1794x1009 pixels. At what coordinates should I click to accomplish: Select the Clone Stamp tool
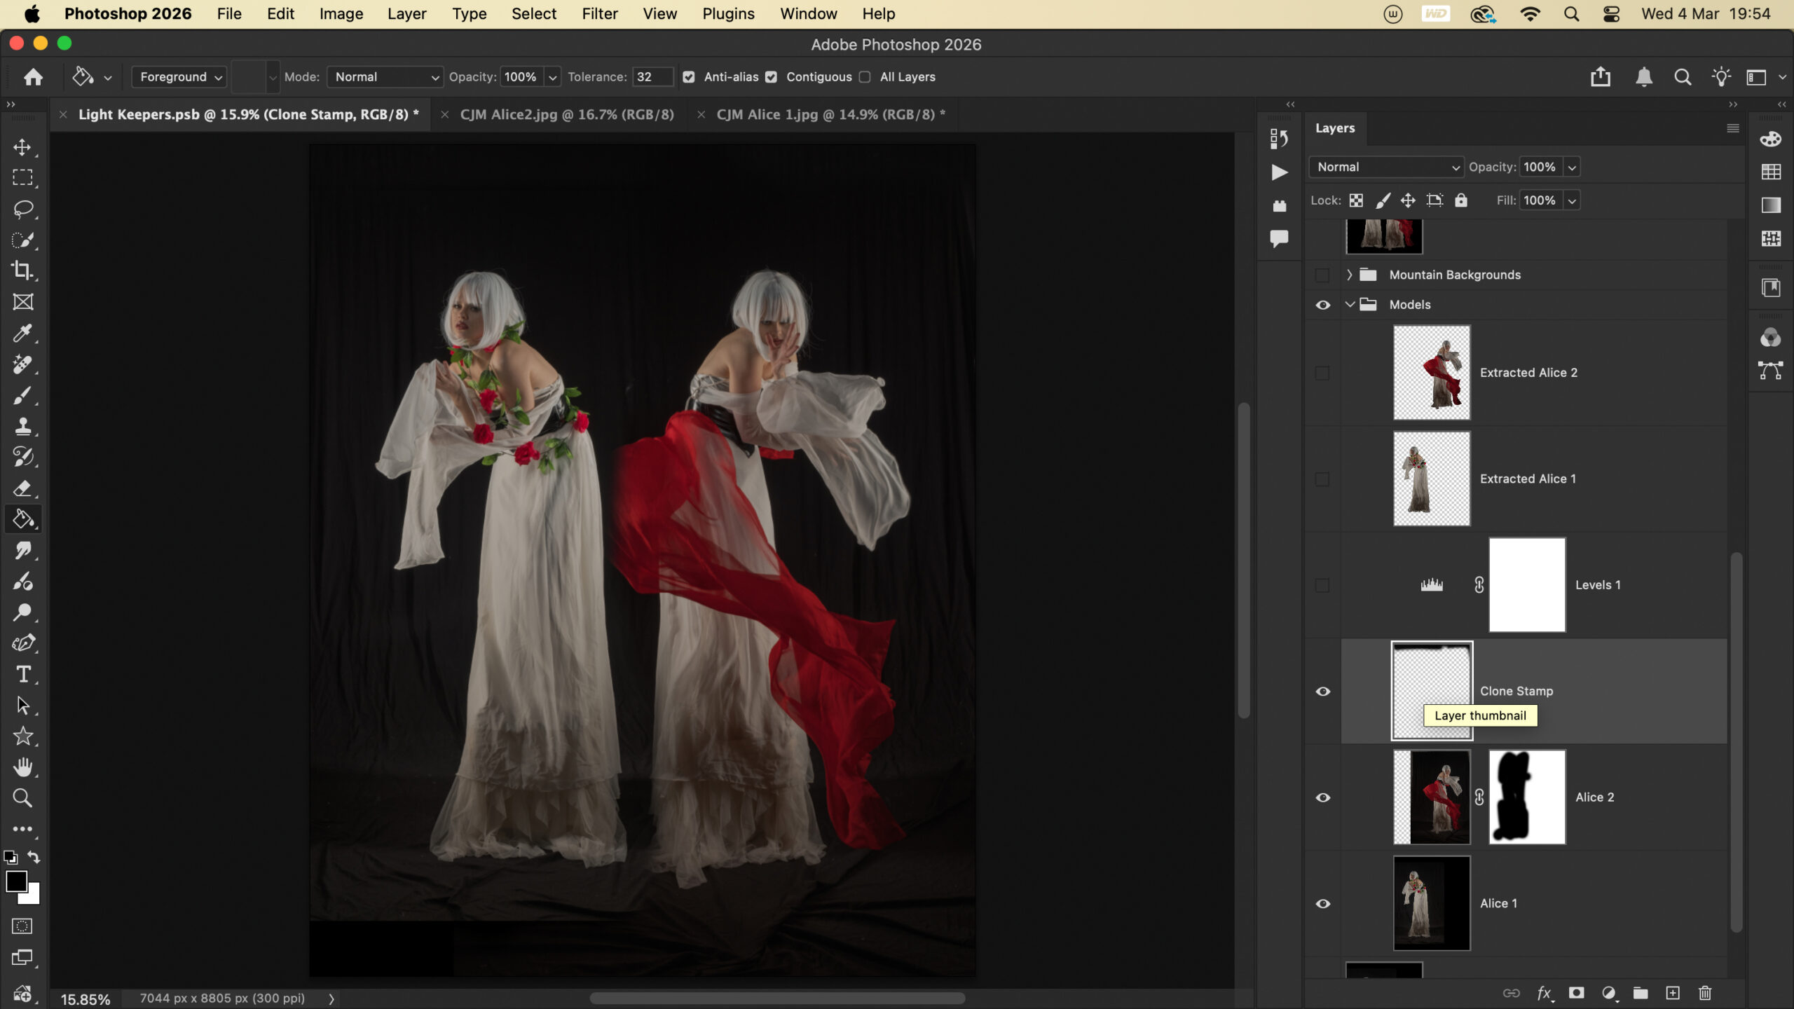(22, 425)
